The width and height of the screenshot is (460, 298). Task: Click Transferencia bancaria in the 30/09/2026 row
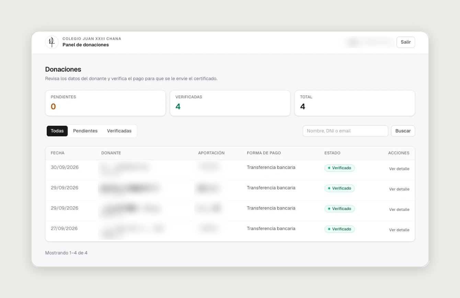tap(271, 167)
